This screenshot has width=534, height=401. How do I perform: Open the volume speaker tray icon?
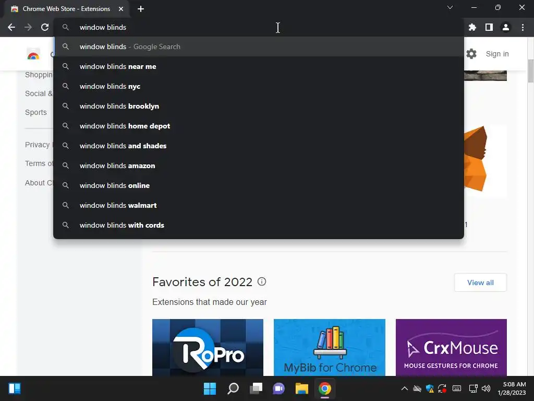486,388
